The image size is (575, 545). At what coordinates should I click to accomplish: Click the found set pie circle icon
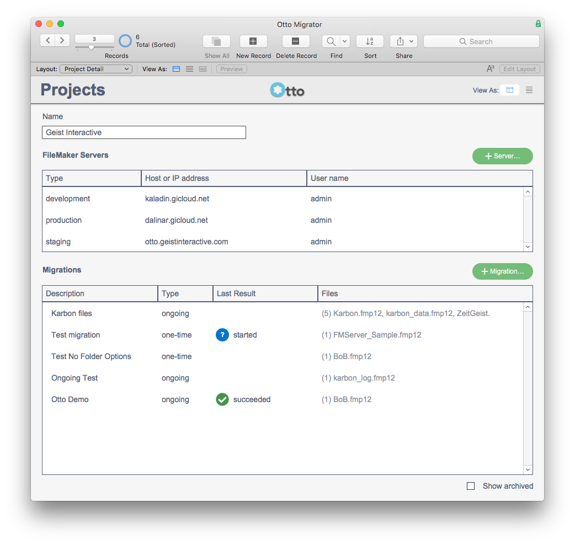(x=125, y=41)
